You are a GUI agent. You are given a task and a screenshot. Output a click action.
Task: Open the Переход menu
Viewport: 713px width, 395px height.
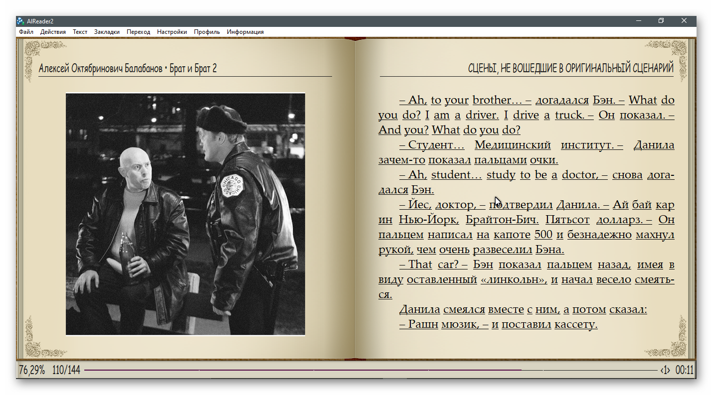(138, 32)
